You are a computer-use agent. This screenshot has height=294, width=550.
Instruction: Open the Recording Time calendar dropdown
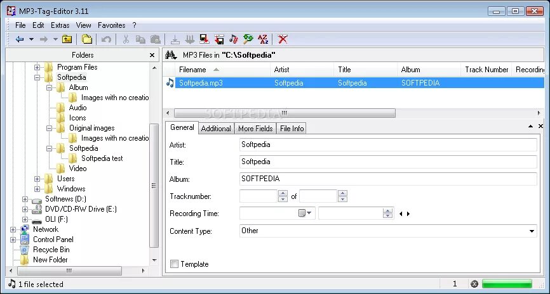tap(305, 213)
